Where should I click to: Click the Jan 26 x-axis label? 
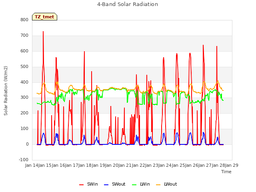click(192, 165)
